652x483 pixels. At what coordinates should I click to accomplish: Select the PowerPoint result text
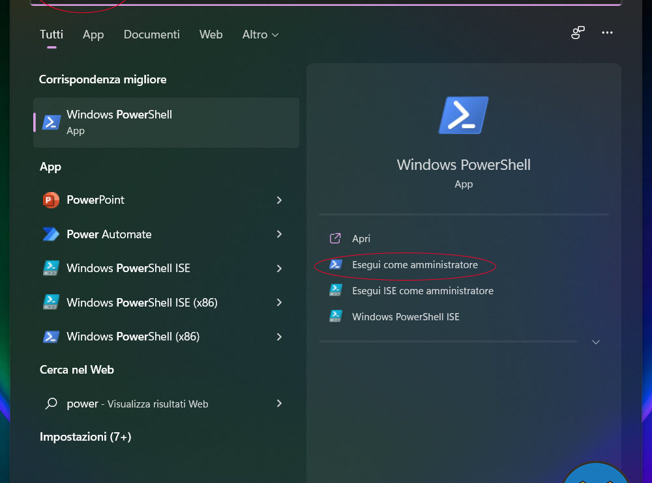(96, 200)
